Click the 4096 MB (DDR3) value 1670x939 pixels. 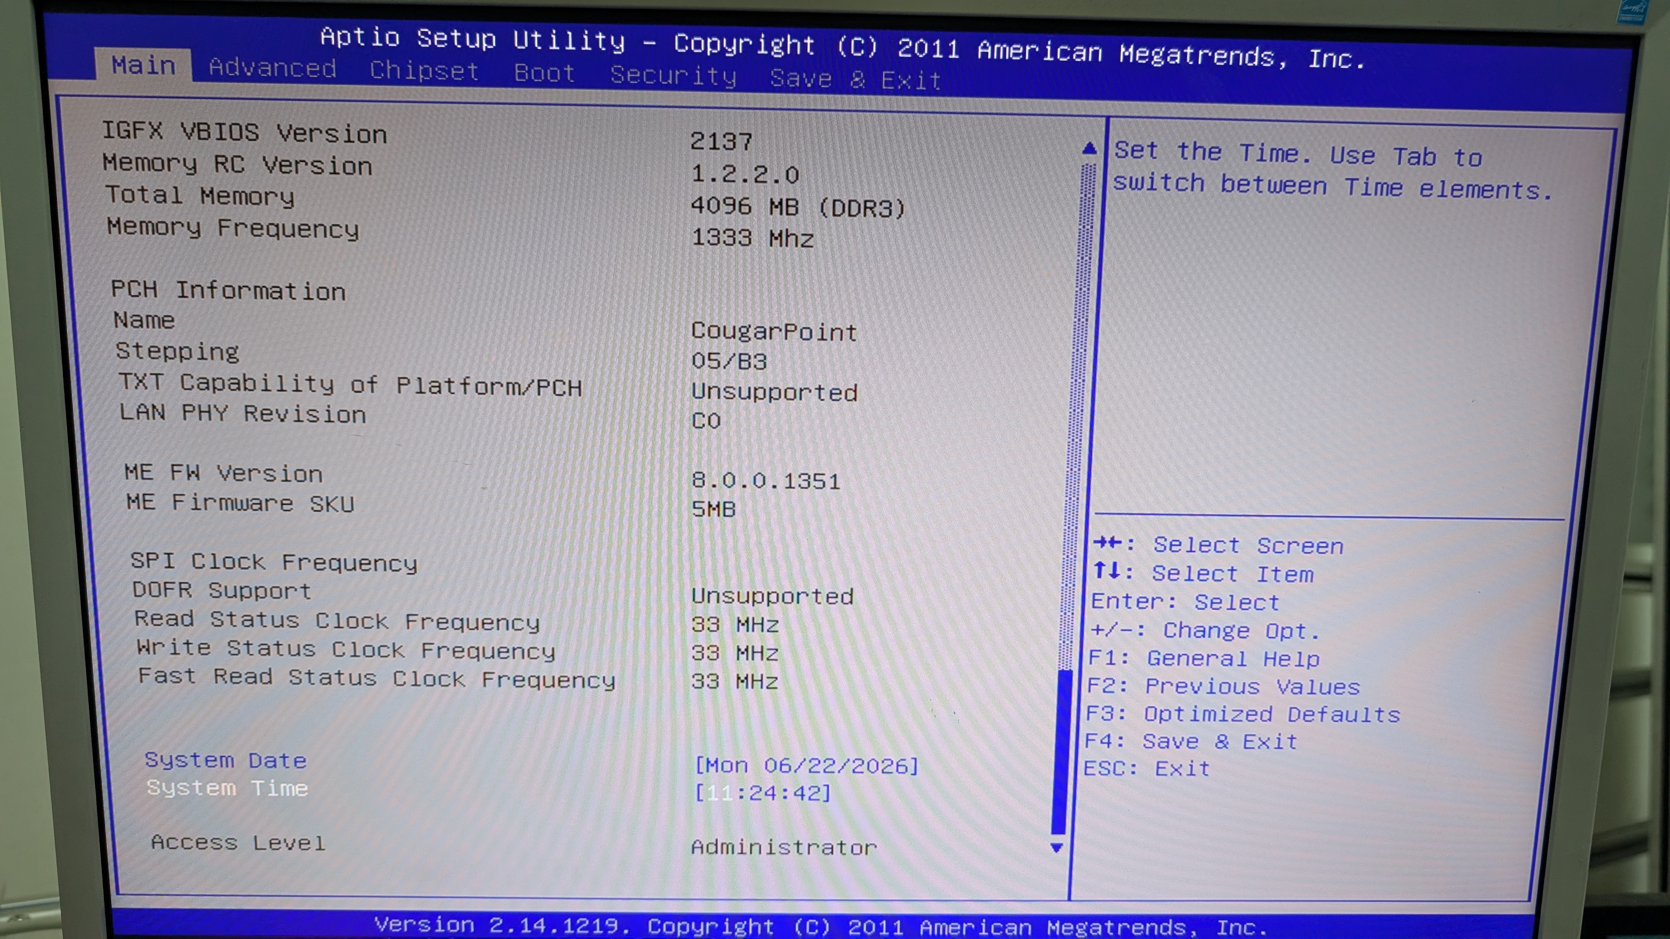(798, 207)
